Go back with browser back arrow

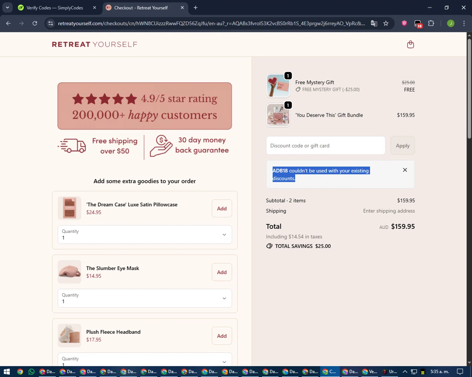[x=8, y=23]
